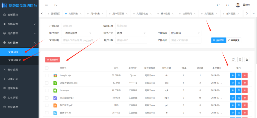Download 英文歌曲.mp3 file
Image resolution: width=257 pixels, height=118 pixels.
pyautogui.click(x=233, y=98)
